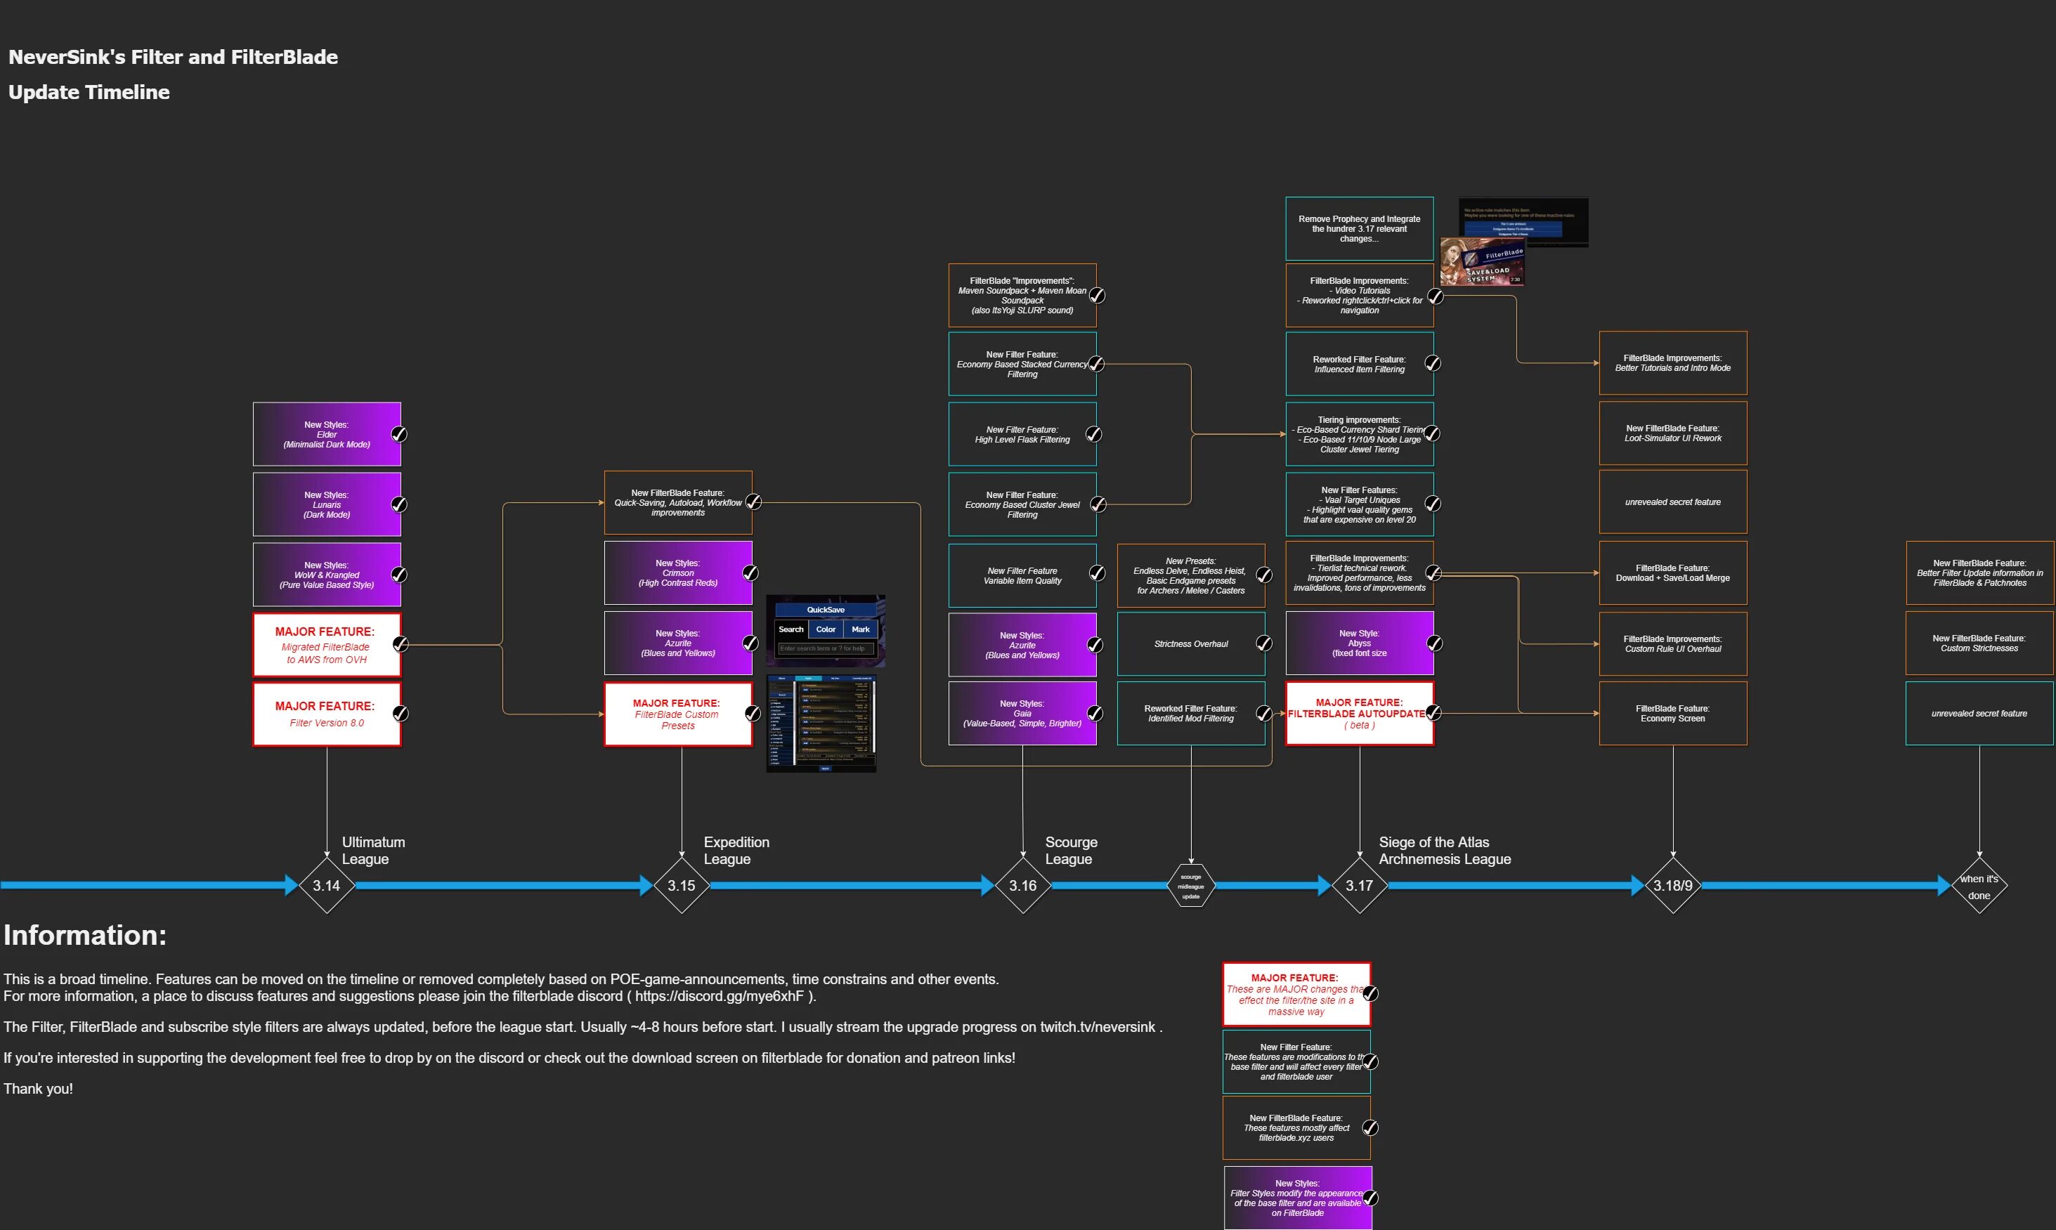Viewport: 2056px width, 1230px height.
Task: Click checkmark on FilterBlade Custom Presets card
Action: point(752,714)
